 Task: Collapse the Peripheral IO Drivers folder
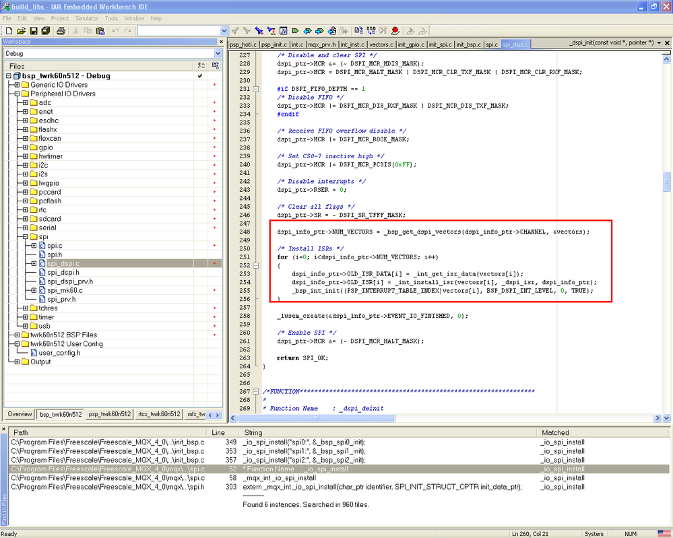click(x=17, y=94)
